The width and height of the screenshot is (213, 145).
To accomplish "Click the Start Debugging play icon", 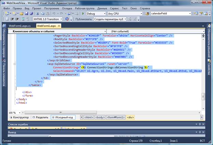I will (x=83, y=14).
